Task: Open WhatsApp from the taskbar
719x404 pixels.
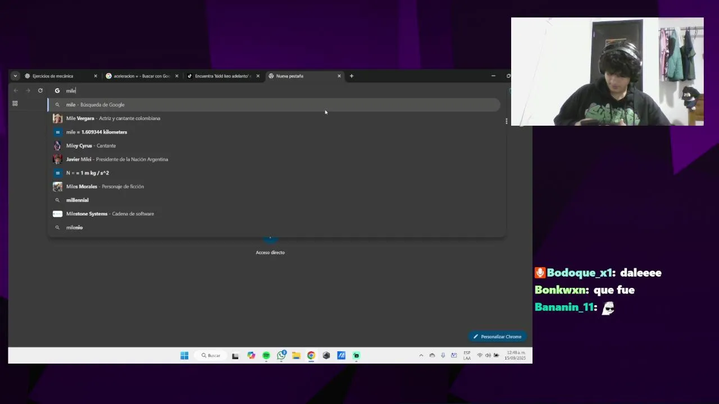Action: (x=281, y=355)
